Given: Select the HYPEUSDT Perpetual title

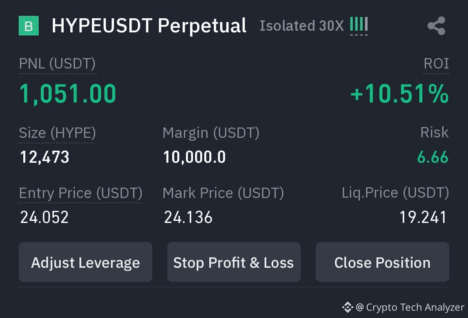Looking at the screenshot, I should point(149,26).
